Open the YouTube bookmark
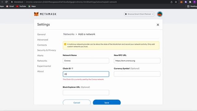Screen dimensions: 197x111 pyautogui.click(x=21, y=6)
